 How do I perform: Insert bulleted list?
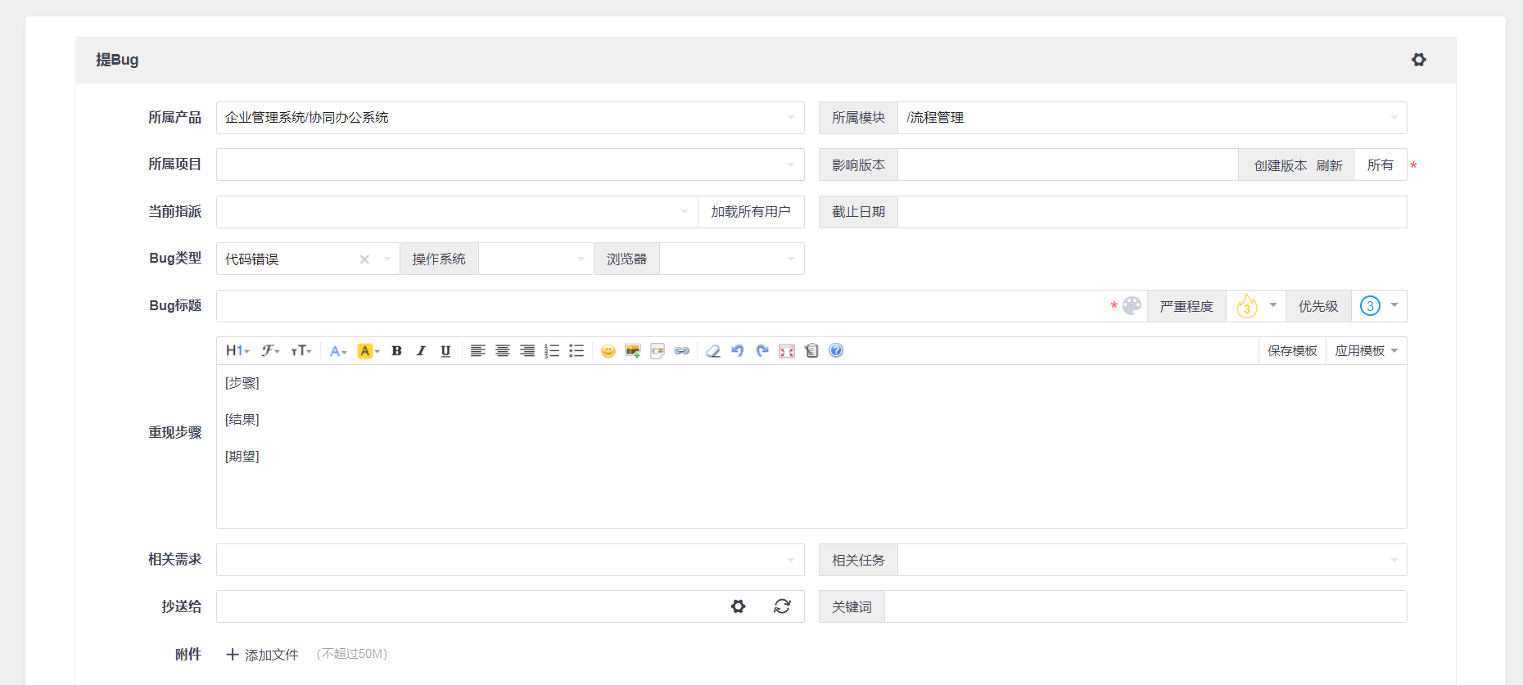click(x=576, y=350)
